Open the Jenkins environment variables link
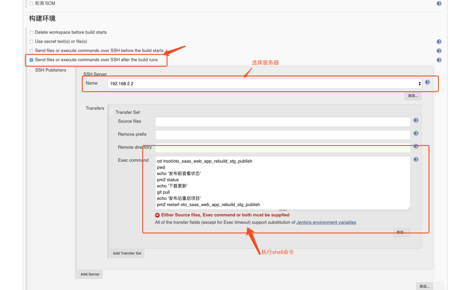The image size is (453, 290). pyautogui.click(x=326, y=222)
